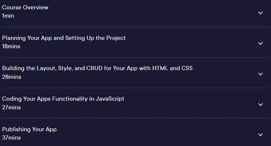Image resolution: width=271 pixels, height=146 pixels.
Task: Expand Building the Layout module chevron
Action: (x=260, y=74)
